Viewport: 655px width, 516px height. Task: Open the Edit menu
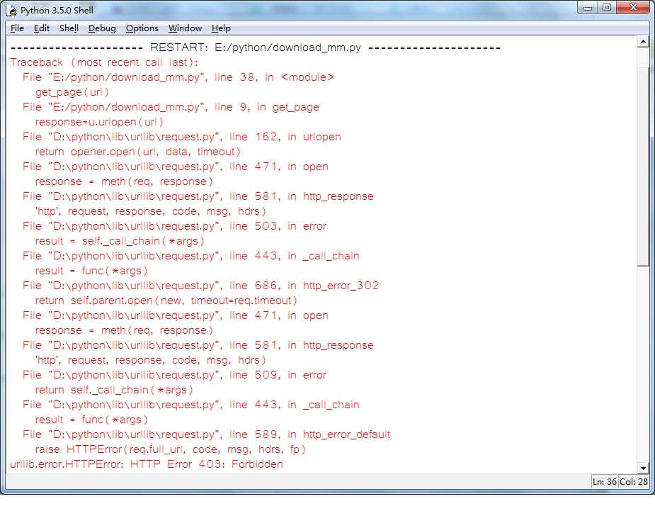tap(42, 28)
